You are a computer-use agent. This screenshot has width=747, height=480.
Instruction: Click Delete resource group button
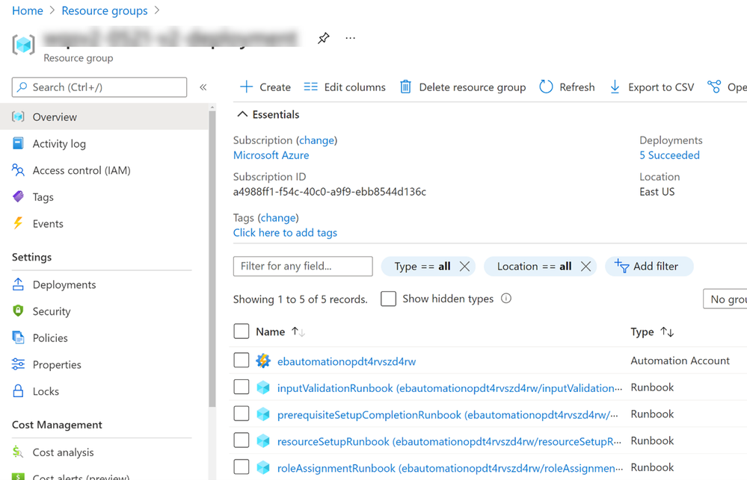(463, 87)
